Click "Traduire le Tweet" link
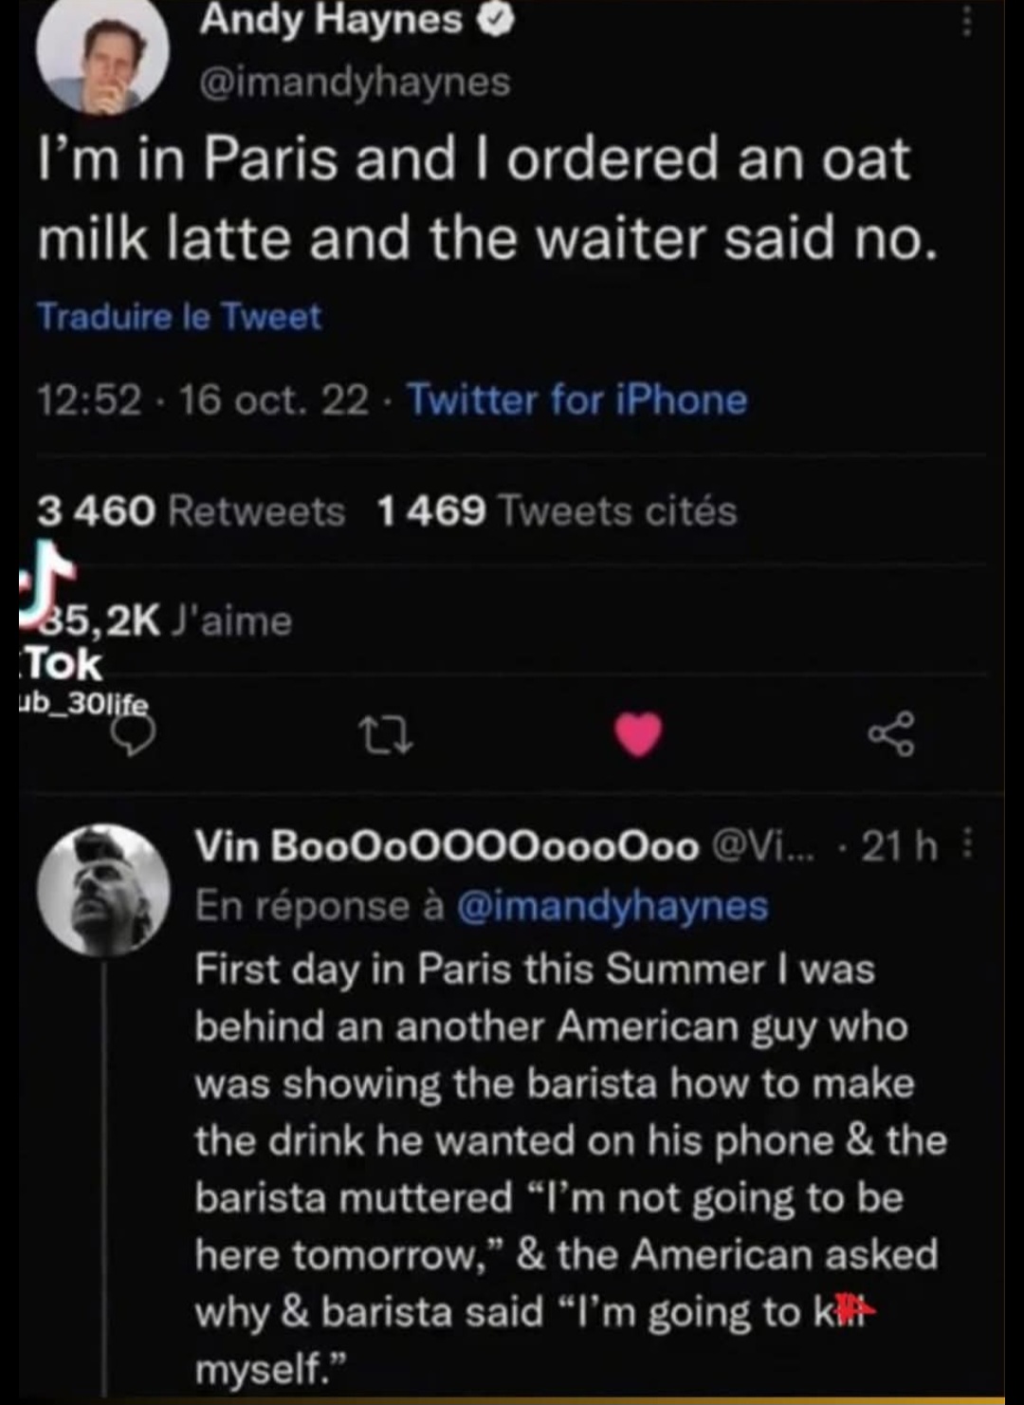The image size is (1024, 1405). (179, 317)
